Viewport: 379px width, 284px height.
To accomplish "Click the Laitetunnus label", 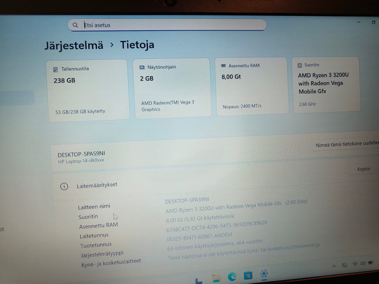I will 94,235.
